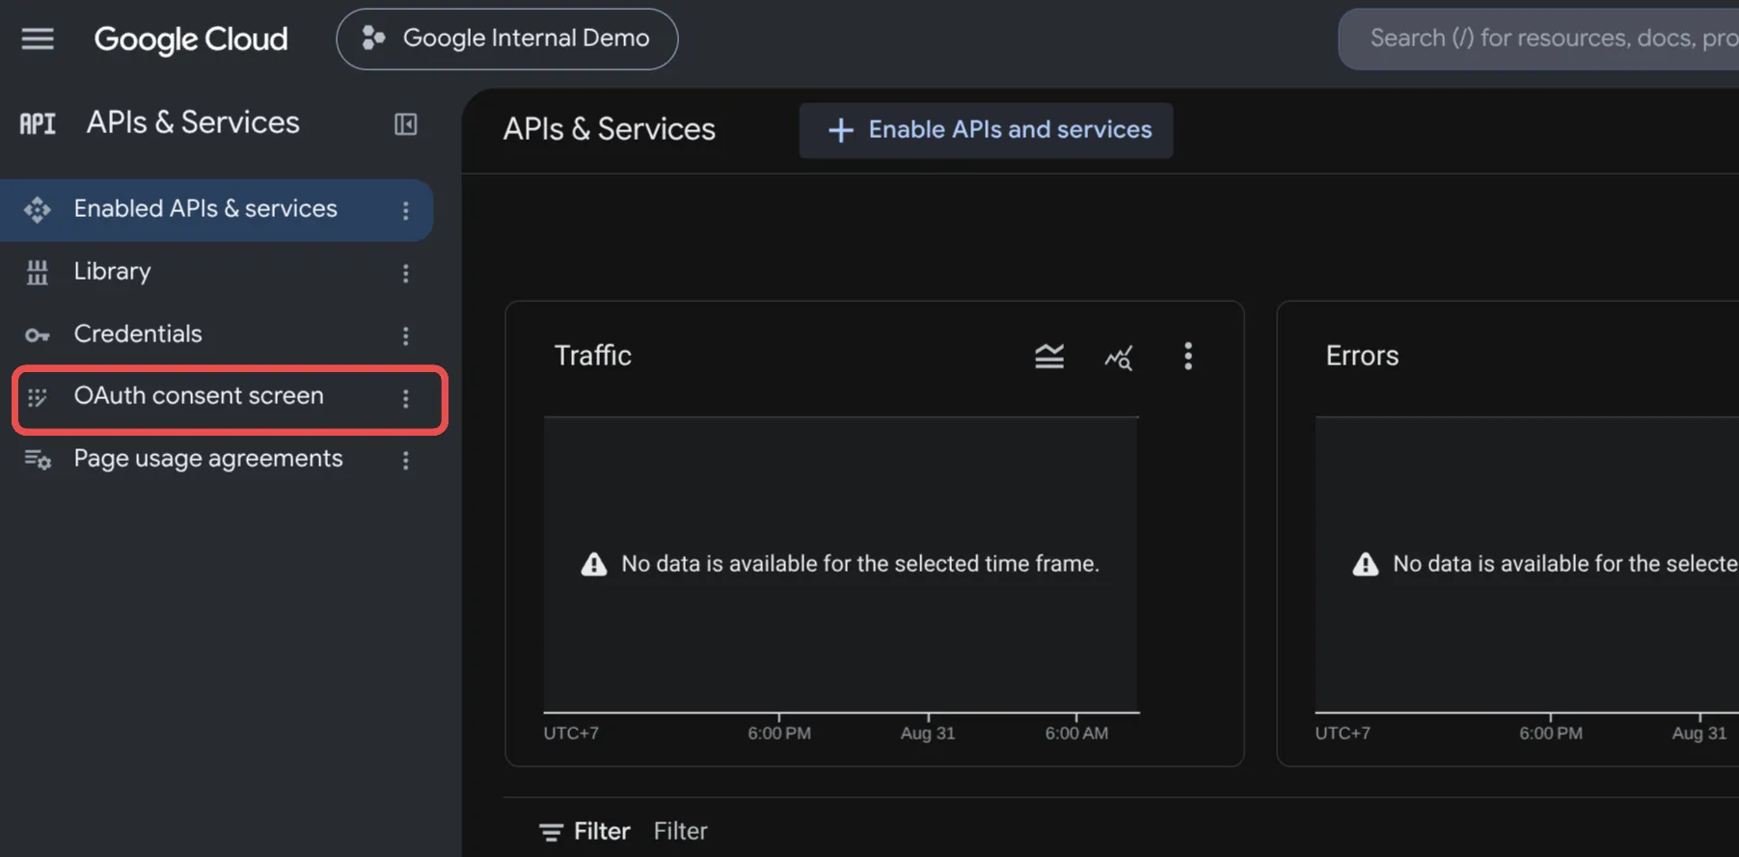Click the Filter list icon

pyautogui.click(x=551, y=832)
